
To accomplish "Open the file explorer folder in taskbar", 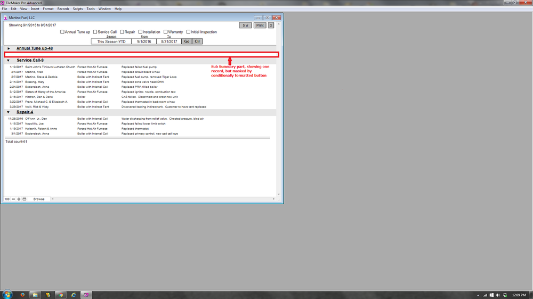I will pyautogui.click(x=35, y=294).
